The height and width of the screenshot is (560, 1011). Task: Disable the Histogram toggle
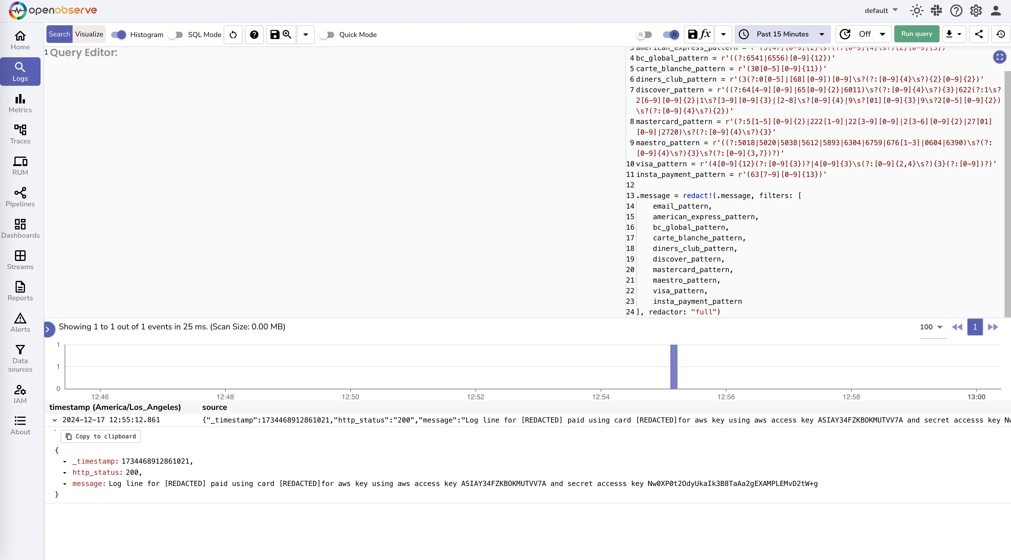point(118,35)
